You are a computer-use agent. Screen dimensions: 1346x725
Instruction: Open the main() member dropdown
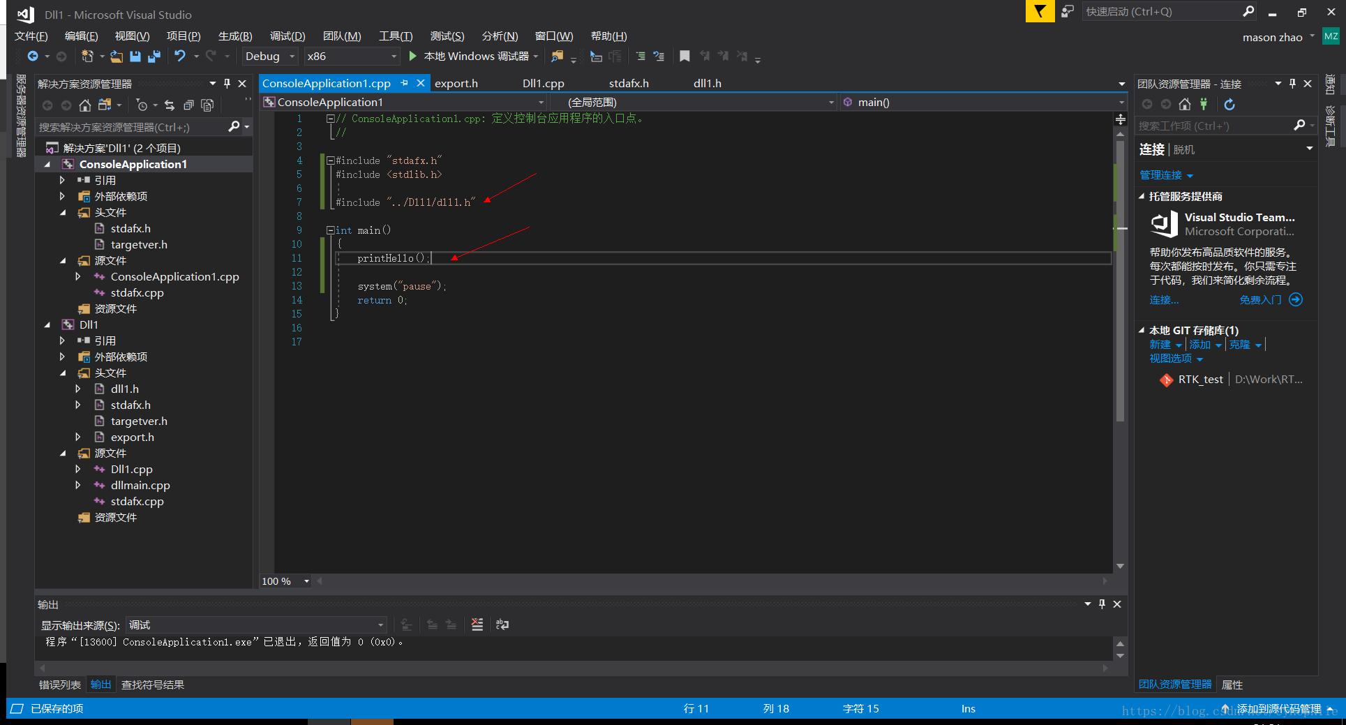coord(982,103)
